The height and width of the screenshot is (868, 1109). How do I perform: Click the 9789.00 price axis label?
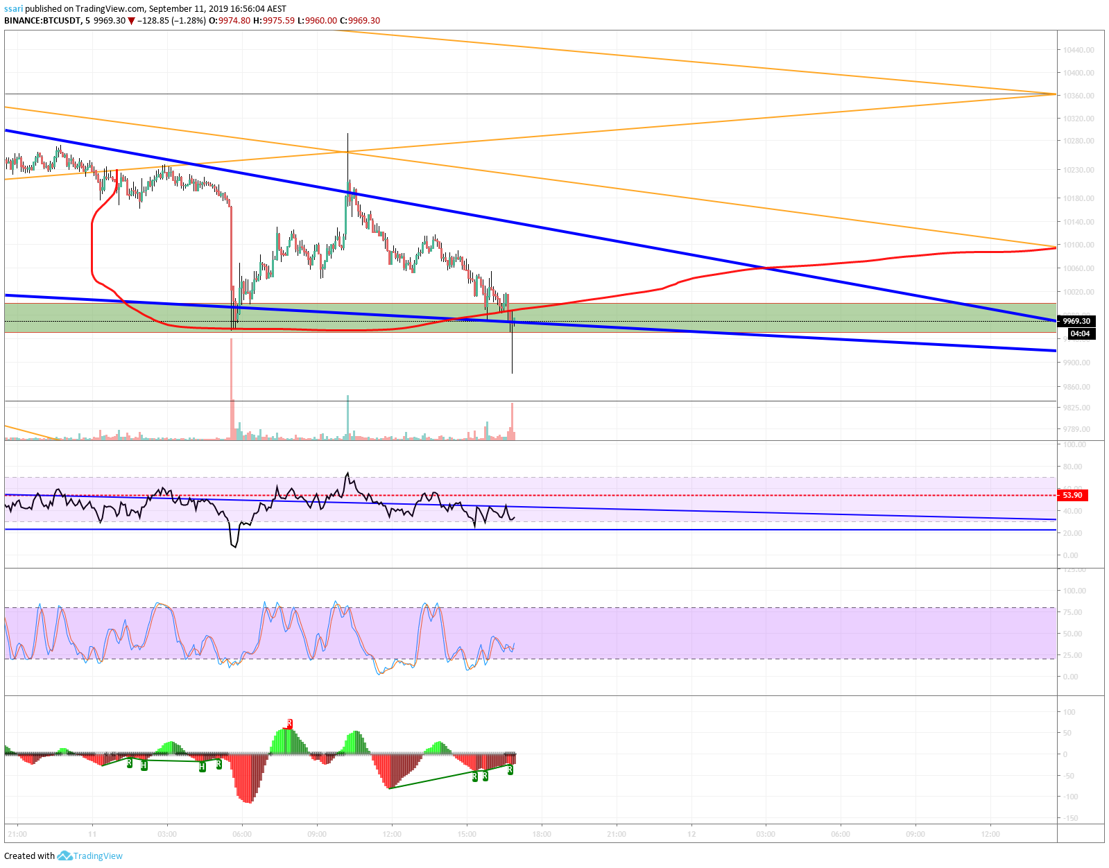click(1076, 429)
